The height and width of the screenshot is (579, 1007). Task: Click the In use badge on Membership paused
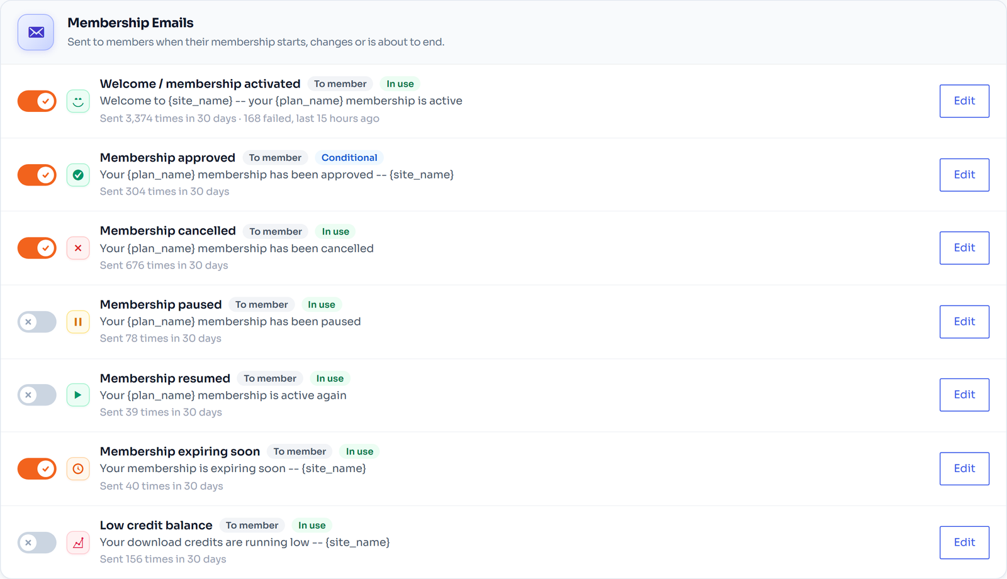[322, 304]
